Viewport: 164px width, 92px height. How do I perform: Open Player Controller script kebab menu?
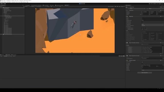[163, 43]
